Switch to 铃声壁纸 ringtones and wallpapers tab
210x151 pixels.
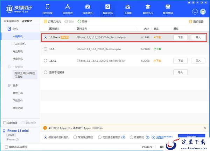pyautogui.click(x=87, y=9)
